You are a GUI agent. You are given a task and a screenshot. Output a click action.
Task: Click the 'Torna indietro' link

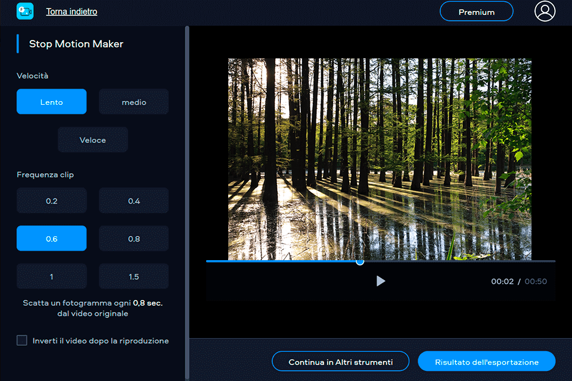click(x=71, y=11)
